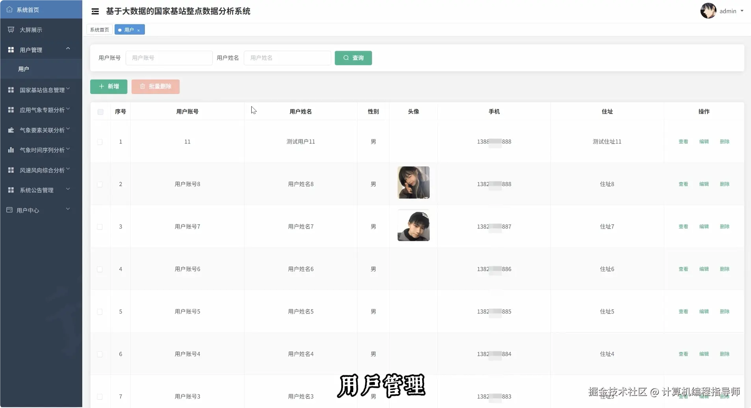Click the 测试住址11 address cell

click(x=607, y=142)
